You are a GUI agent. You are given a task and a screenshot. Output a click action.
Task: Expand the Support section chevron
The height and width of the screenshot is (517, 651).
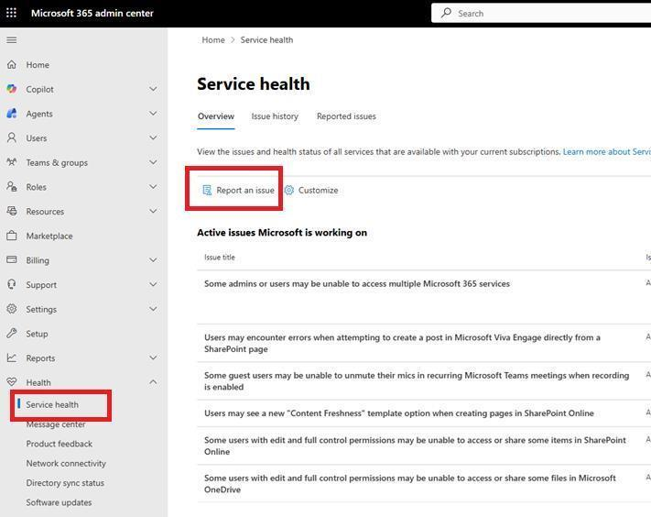(153, 284)
